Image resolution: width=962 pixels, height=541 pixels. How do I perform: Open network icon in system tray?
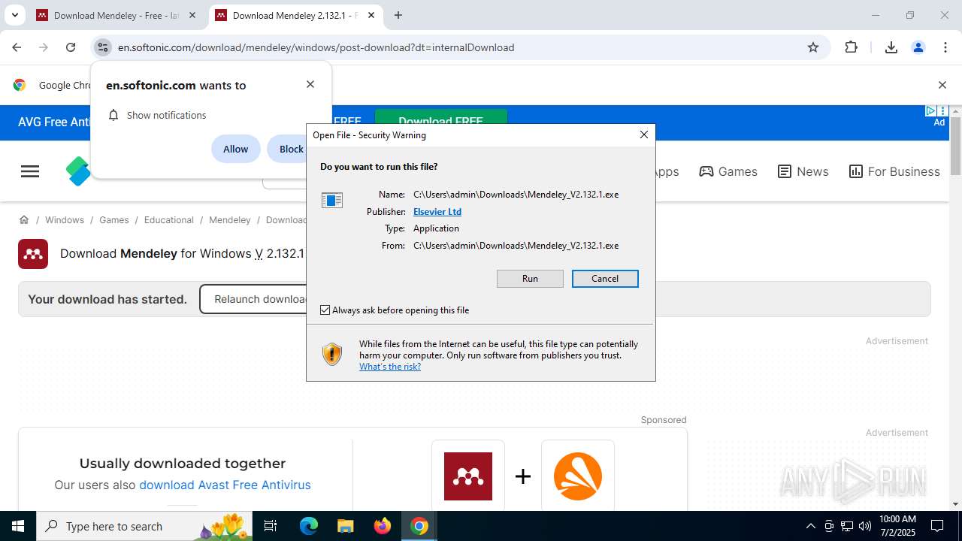point(847,526)
